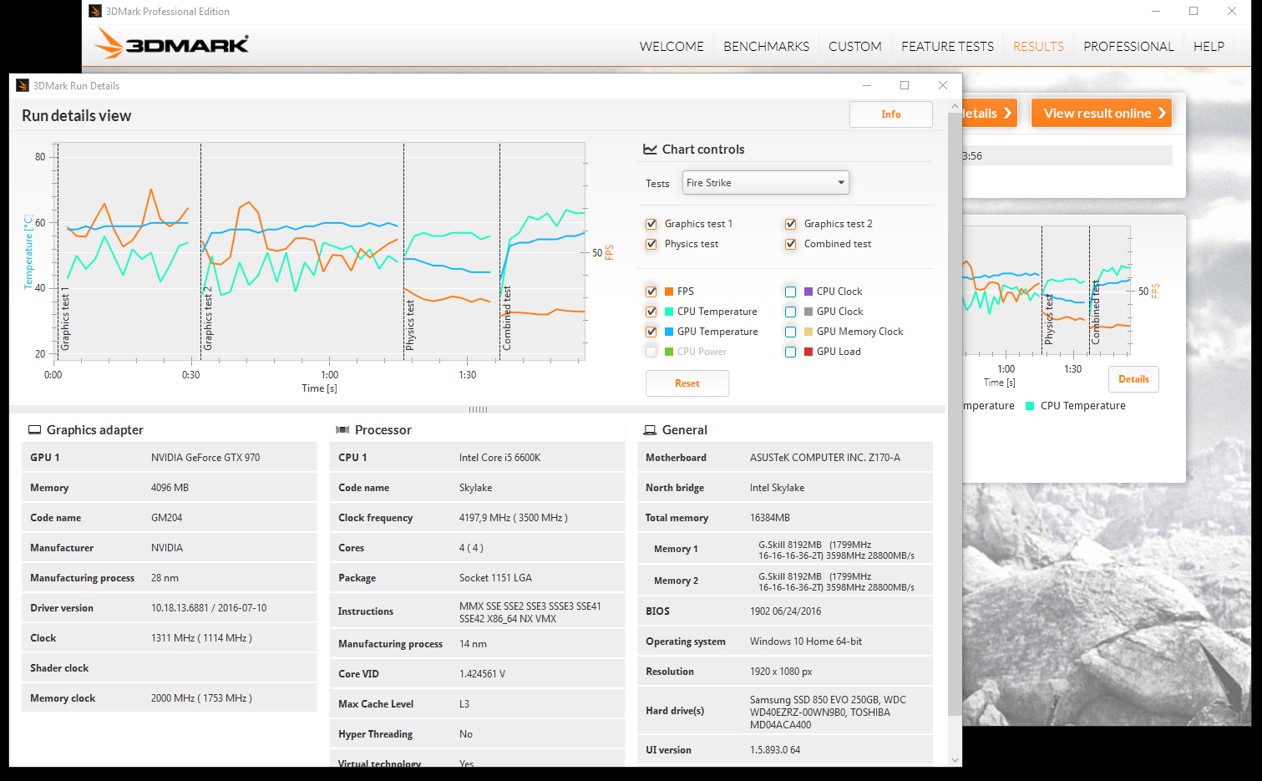The width and height of the screenshot is (1262, 781).
Task: Open the HELP tab
Action: [1209, 46]
